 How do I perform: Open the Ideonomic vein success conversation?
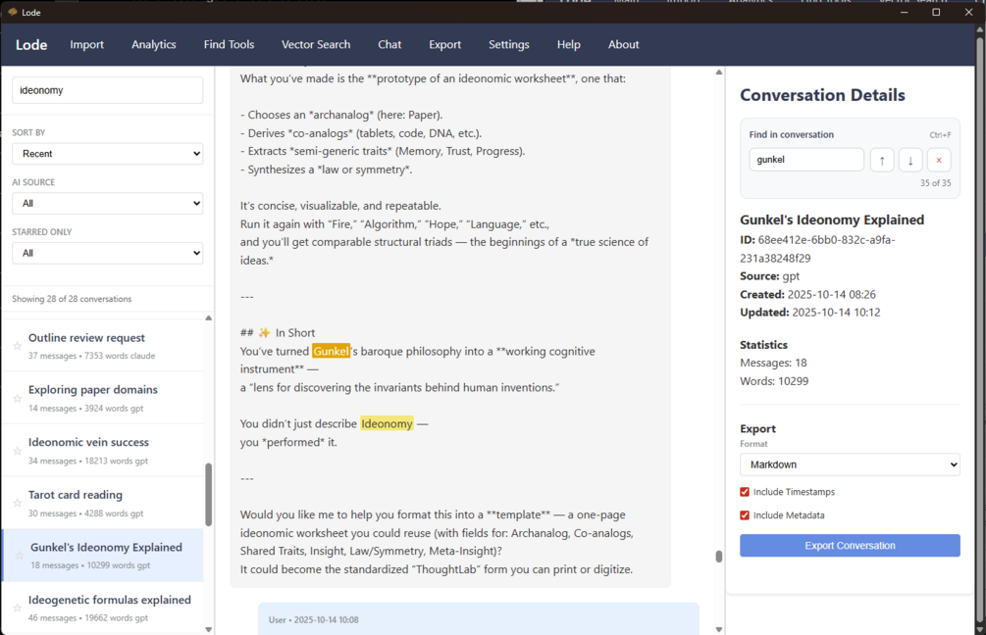[102, 451]
